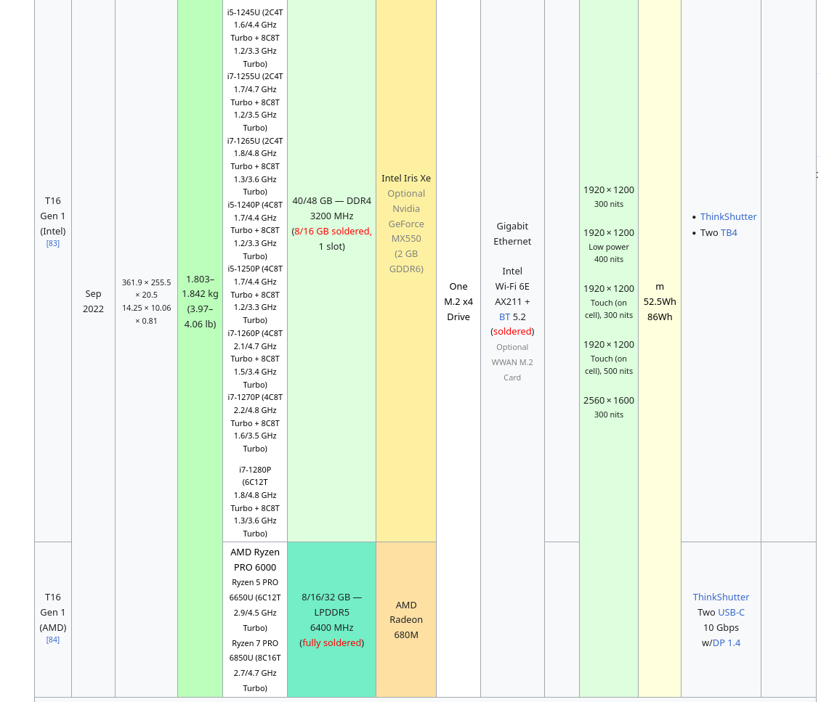Viewport: 821px width, 702px height.
Task: Open the USB-C link
Action: tap(731, 613)
